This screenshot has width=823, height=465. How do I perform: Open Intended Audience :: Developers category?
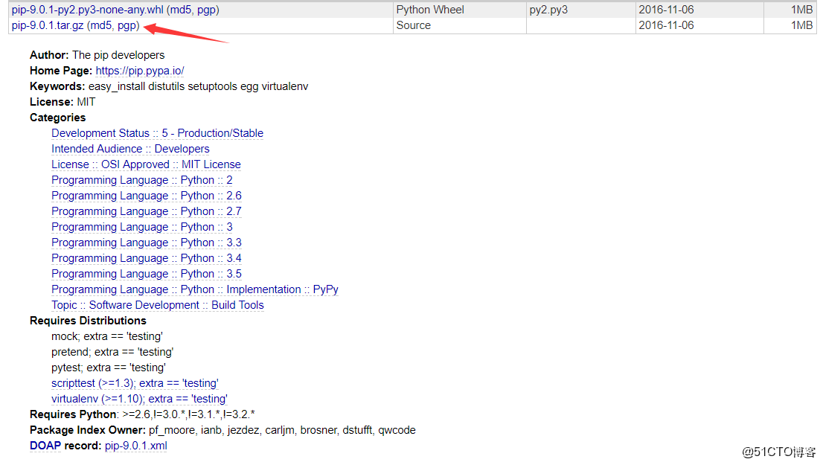pyautogui.click(x=130, y=149)
